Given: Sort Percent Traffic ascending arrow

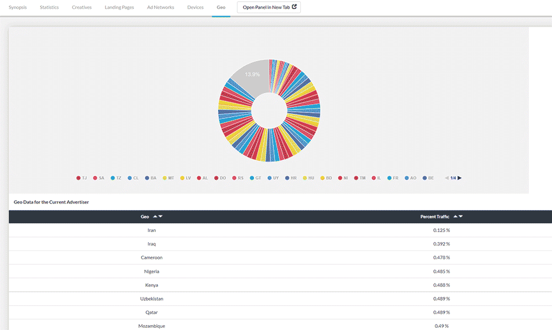Looking at the screenshot, I should tap(455, 217).
